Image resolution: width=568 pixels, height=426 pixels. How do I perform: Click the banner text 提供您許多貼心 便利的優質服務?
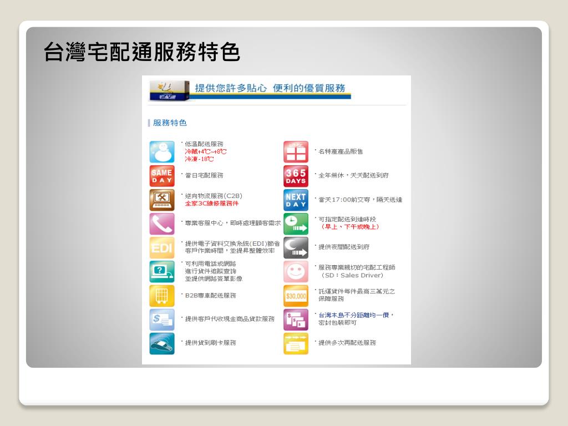click(270, 88)
